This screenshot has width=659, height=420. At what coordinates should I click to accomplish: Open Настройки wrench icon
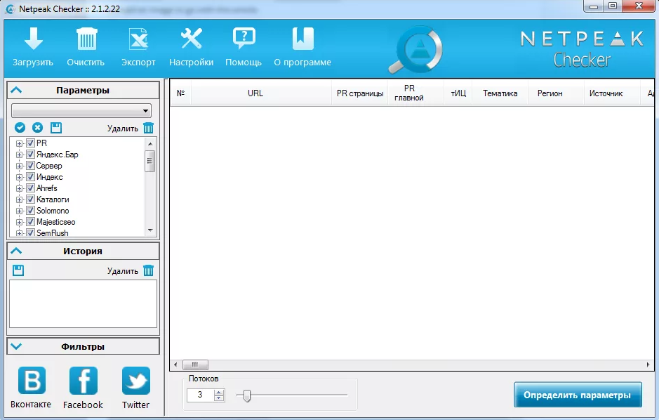pyautogui.click(x=191, y=39)
